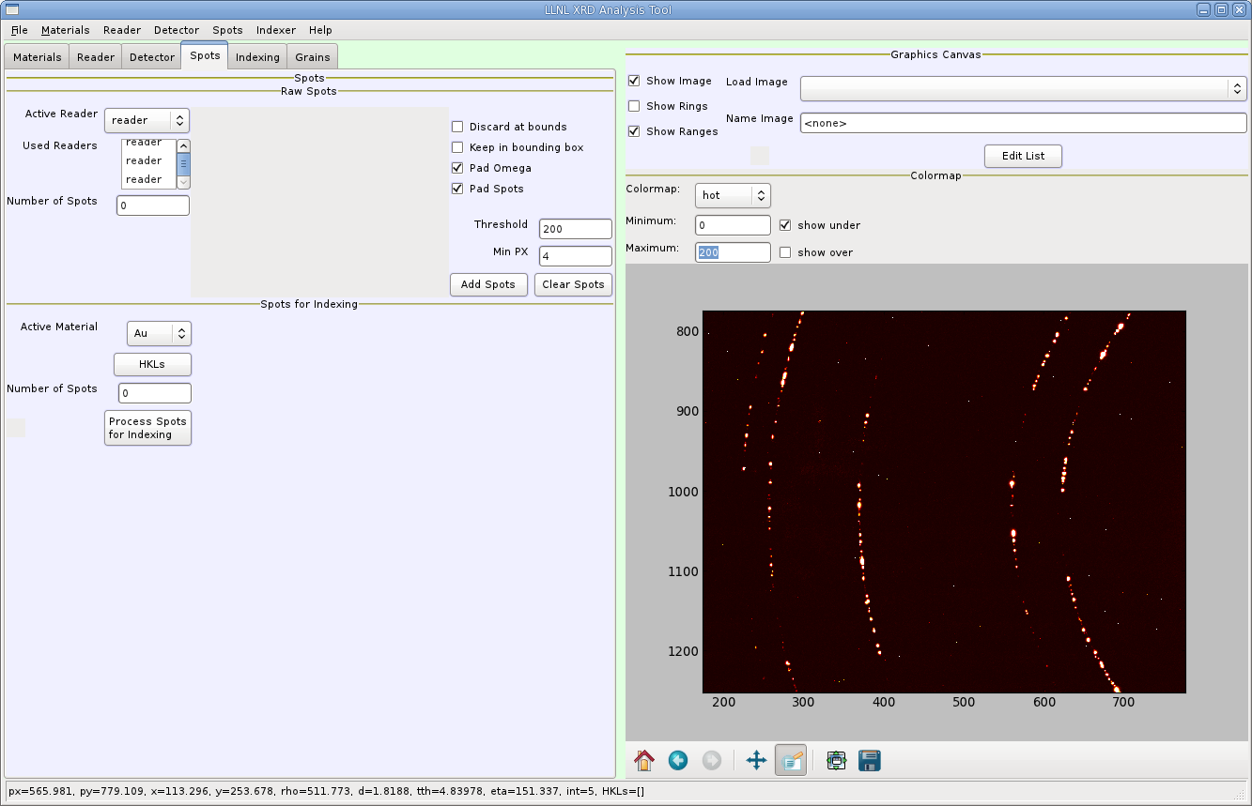Go back to previous plot view
The width and height of the screenshot is (1252, 806).
[x=678, y=760]
